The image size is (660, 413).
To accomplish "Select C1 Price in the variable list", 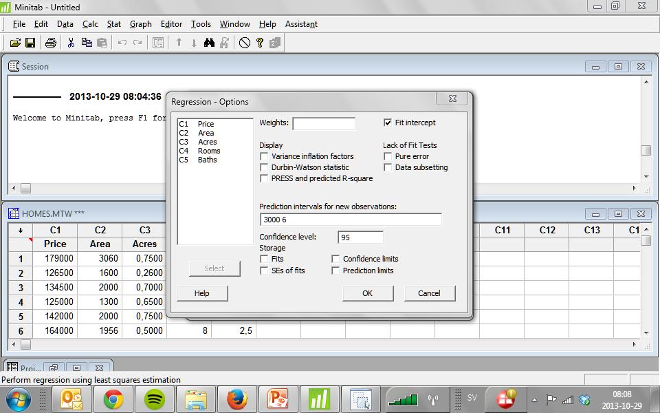I will coord(197,124).
